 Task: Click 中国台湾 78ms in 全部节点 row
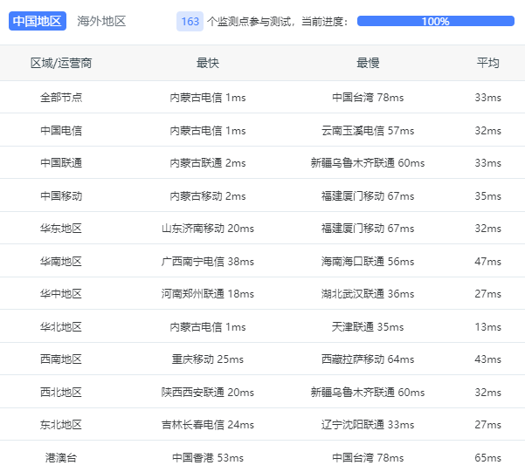pos(368,98)
